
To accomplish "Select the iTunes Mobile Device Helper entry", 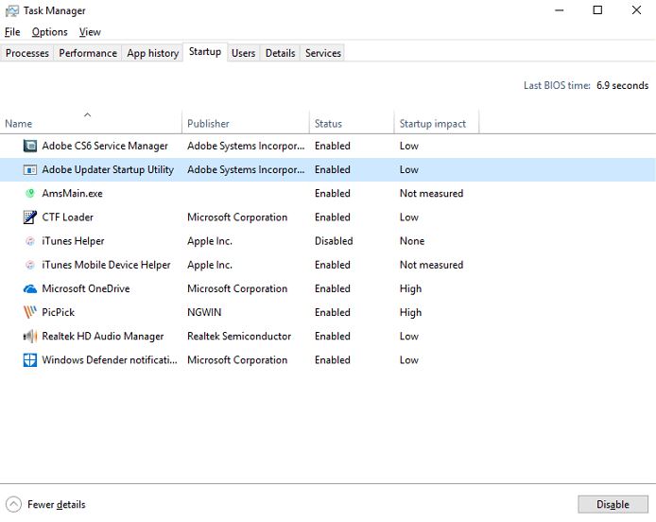I will click(x=106, y=265).
